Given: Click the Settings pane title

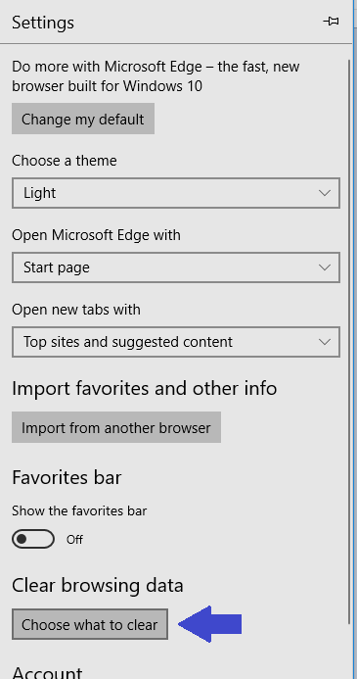Looking at the screenshot, I should click(43, 23).
